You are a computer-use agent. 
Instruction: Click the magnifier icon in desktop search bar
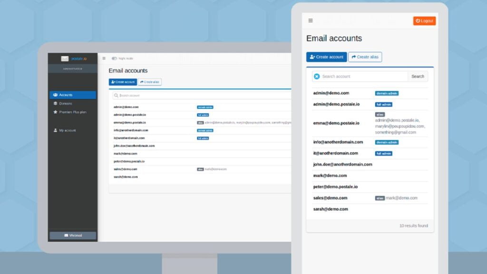[x=116, y=96]
